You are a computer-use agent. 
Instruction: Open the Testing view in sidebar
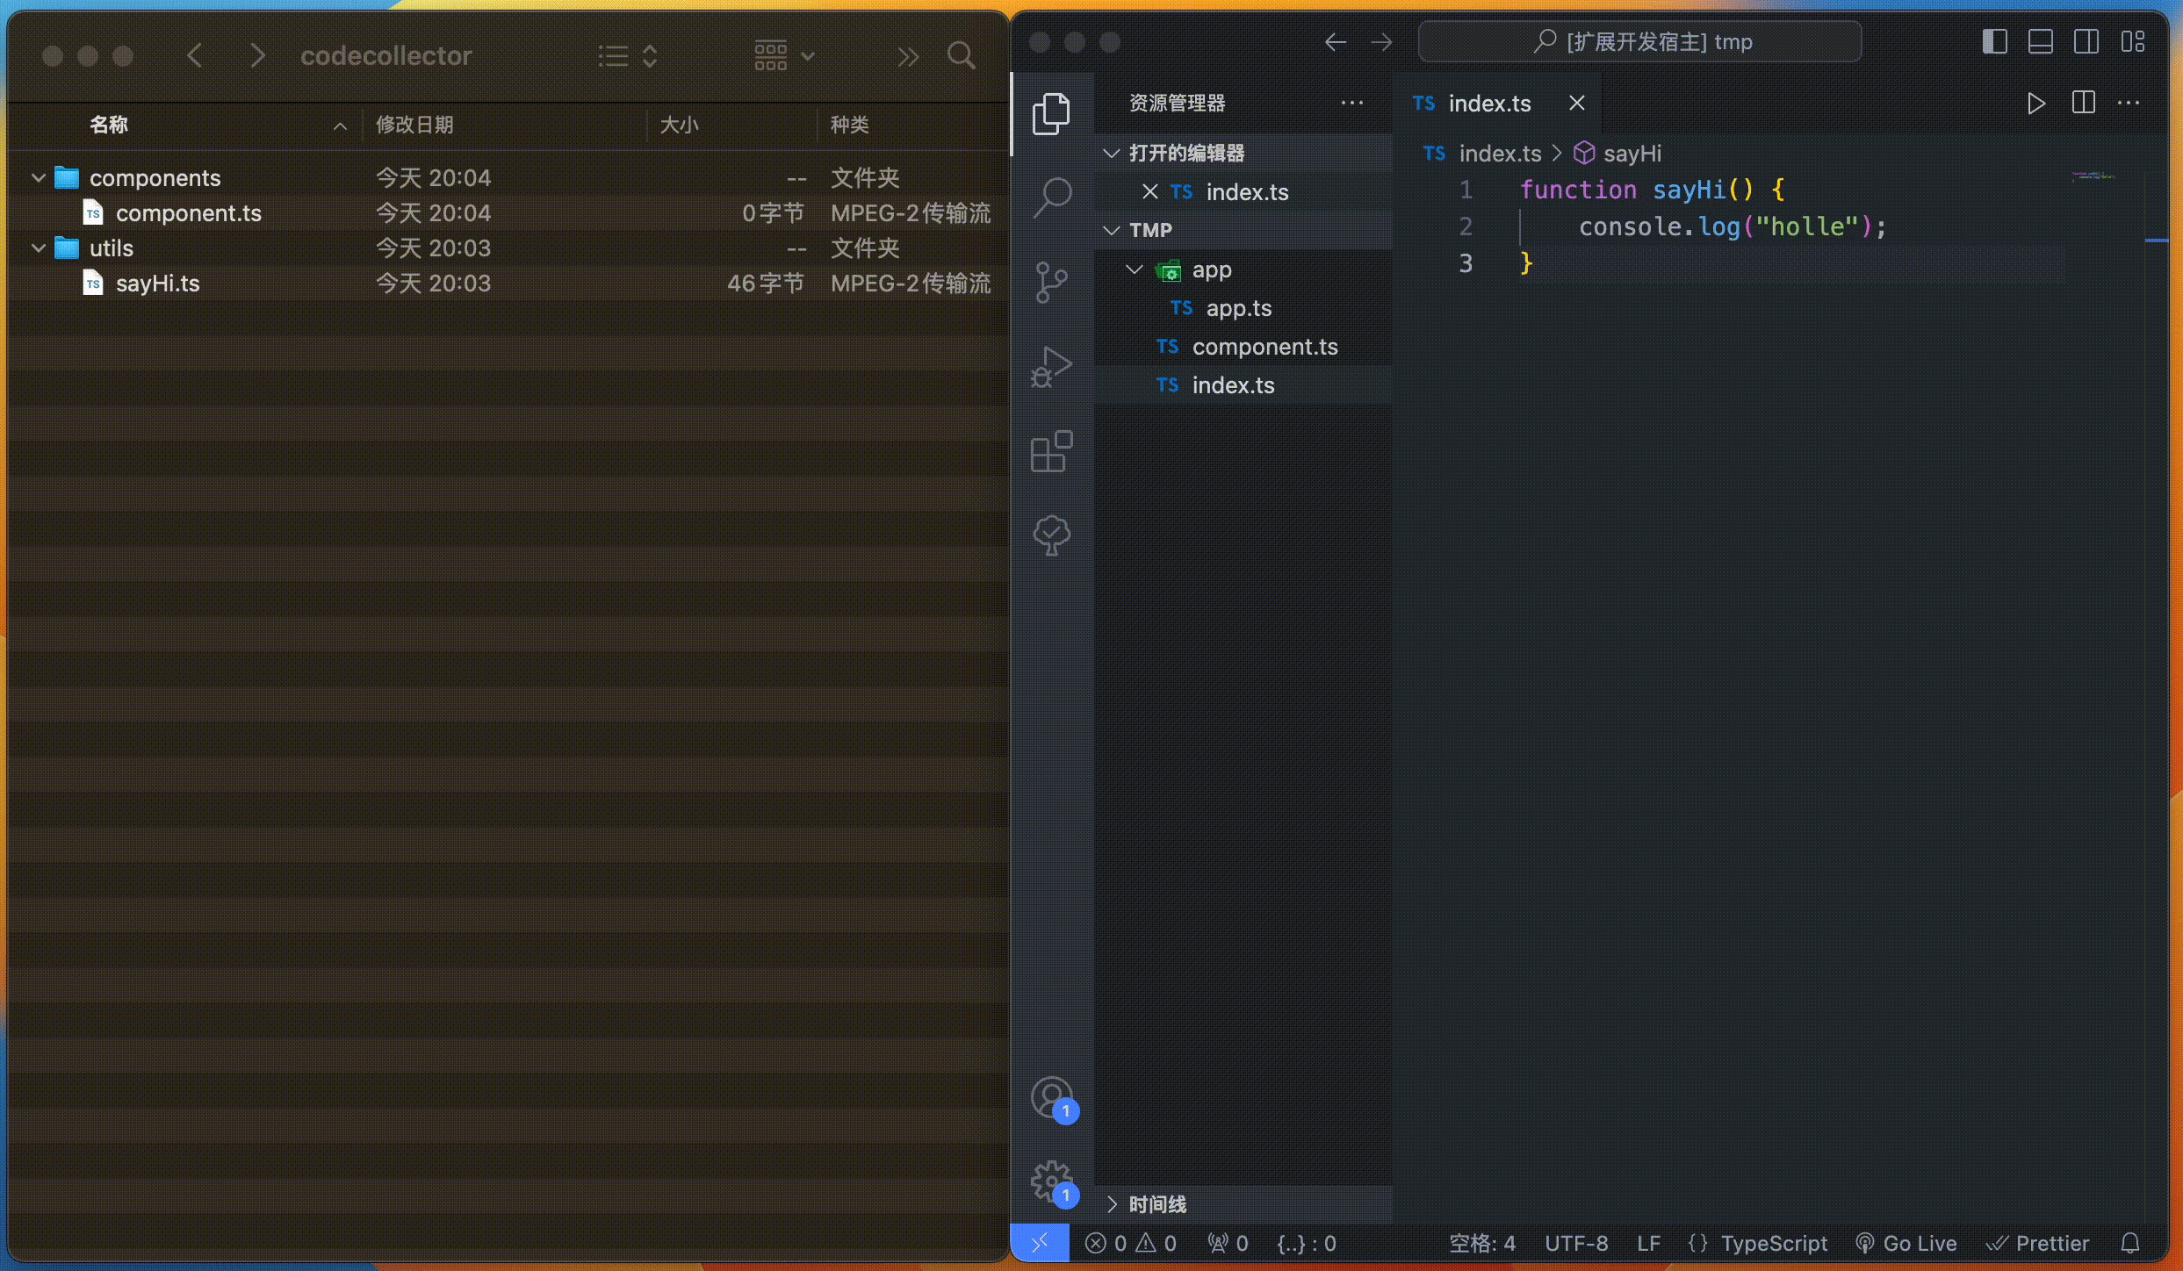click(x=1051, y=535)
